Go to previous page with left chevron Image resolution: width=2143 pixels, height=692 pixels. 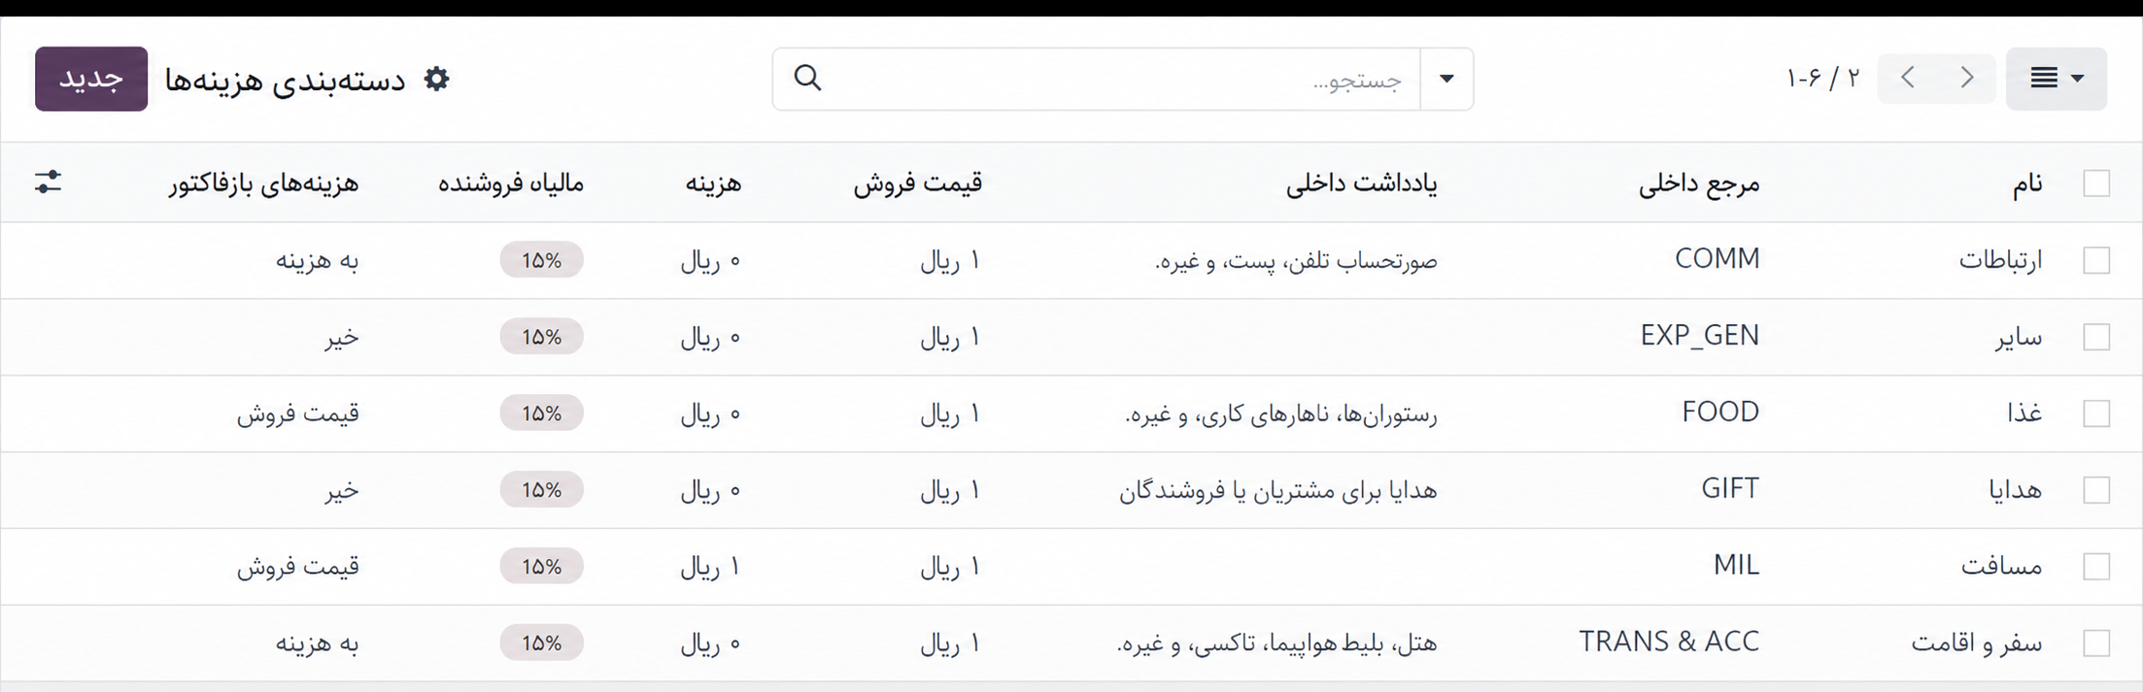click(1908, 78)
